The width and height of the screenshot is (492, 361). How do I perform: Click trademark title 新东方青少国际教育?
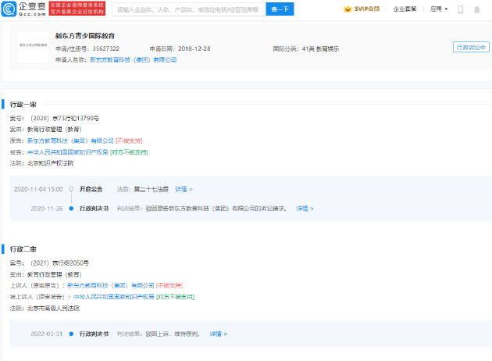pyautogui.click(x=85, y=36)
